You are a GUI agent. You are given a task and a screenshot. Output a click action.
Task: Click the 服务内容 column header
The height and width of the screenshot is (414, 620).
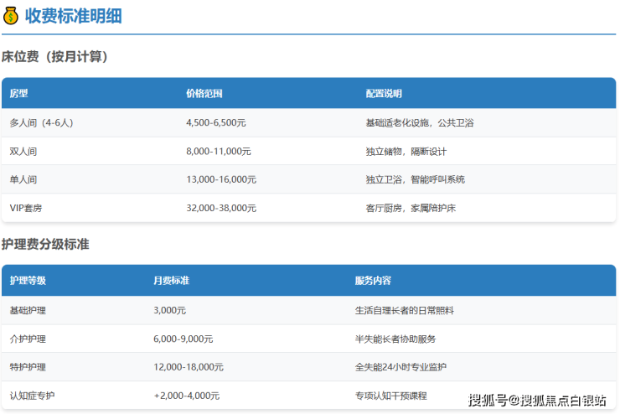373,280
